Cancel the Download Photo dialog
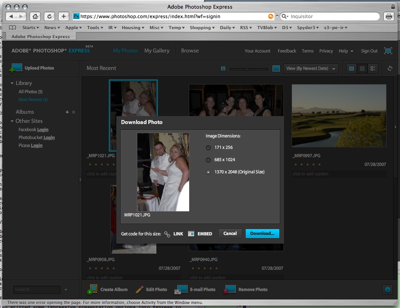 [x=230, y=233]
